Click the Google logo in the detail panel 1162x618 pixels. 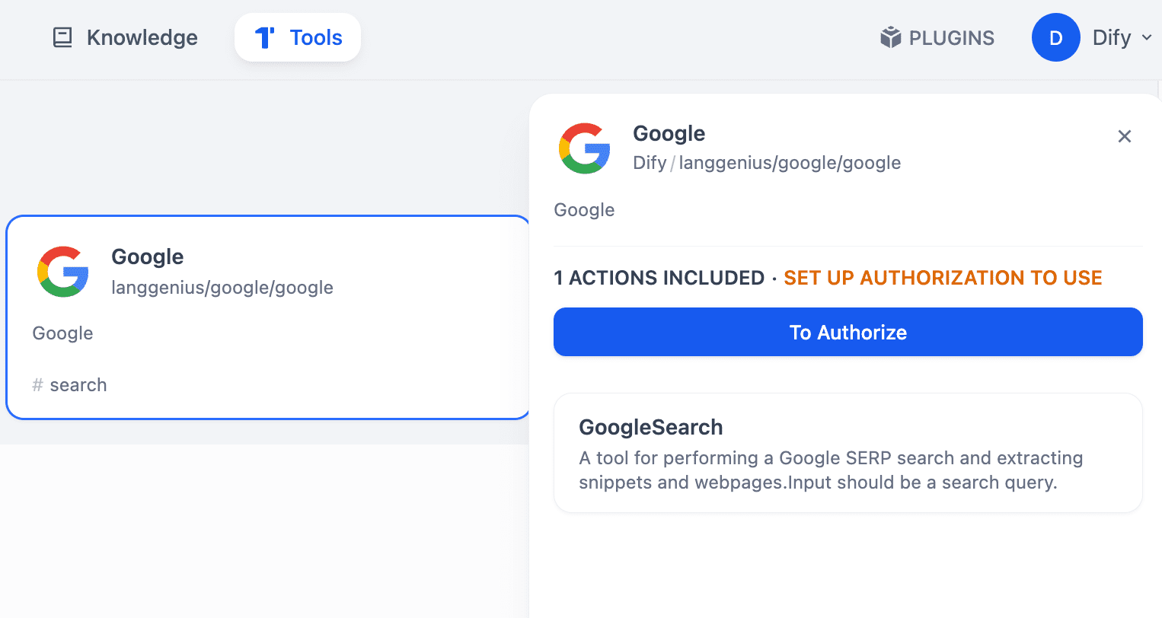[x=585, y=148]
